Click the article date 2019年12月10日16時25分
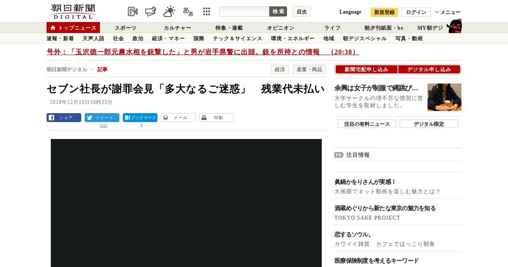The image size is (508, 267). click(x=81, y=102)
